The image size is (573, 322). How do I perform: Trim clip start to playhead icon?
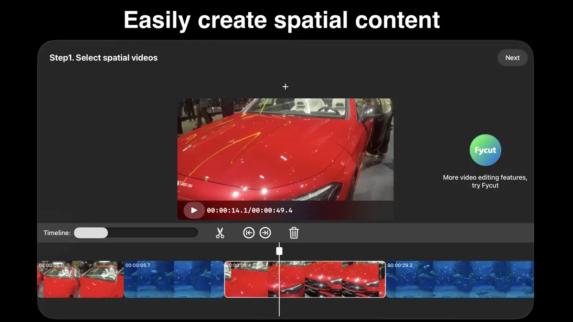pyautogui.click(x=249, y=233)
